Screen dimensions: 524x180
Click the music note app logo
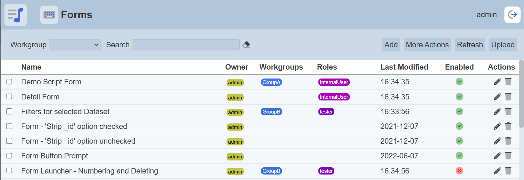coord(15,15)
